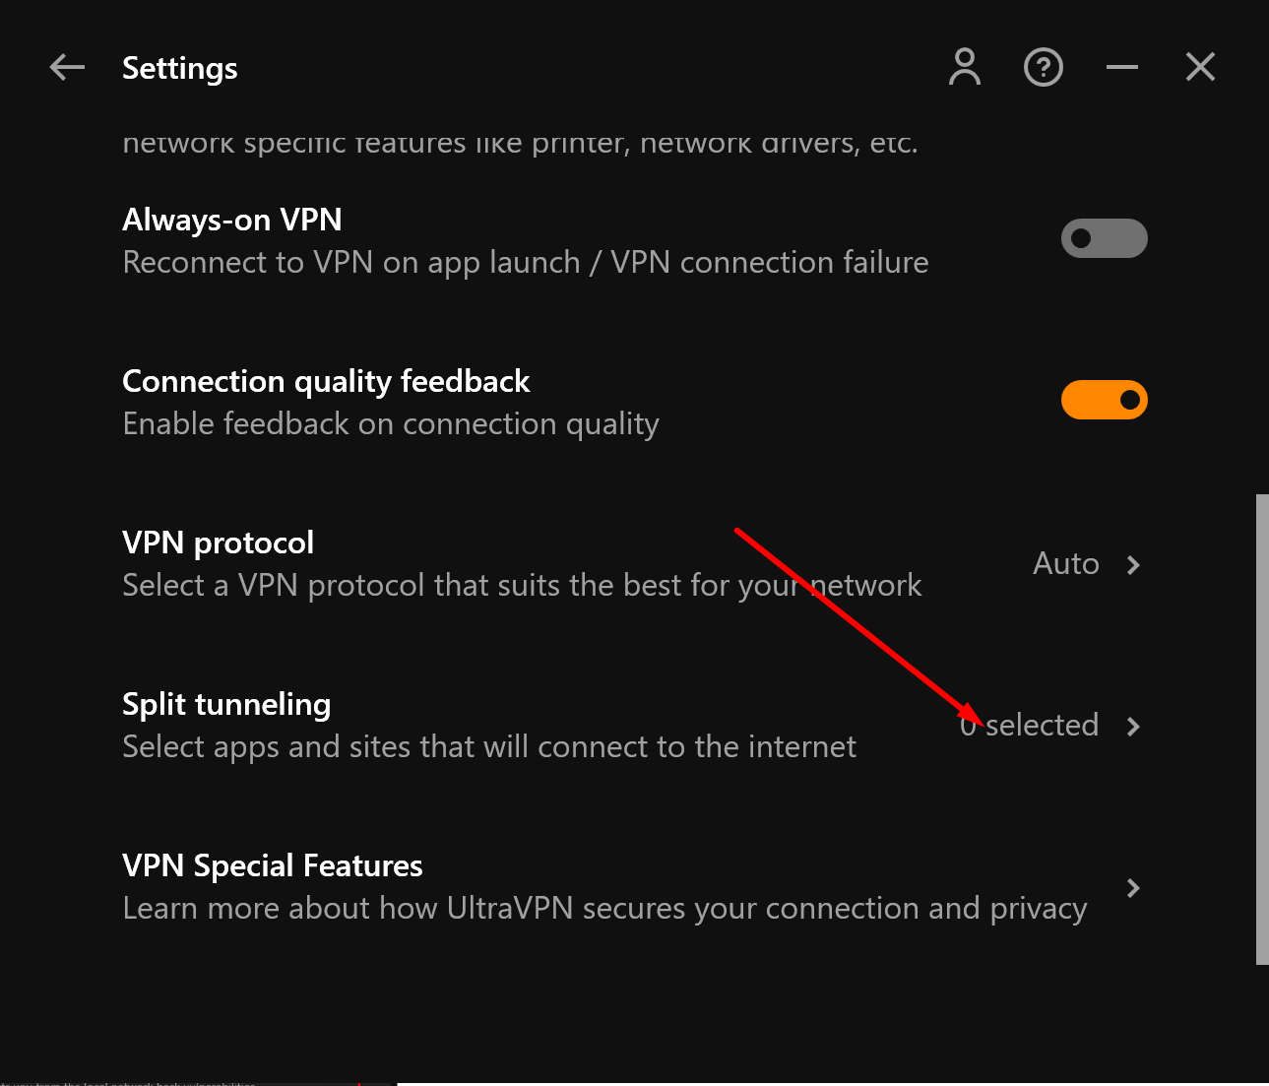Open the account profile icon
The height and width of the screenshot is (1086, 1269).
[x=965, y=67]
